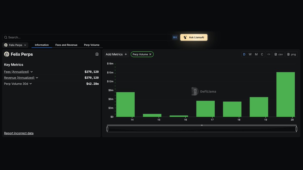Download chart data as .csv
The height and width of the screenshot is (170, 303).
click(x=279, y=54)
